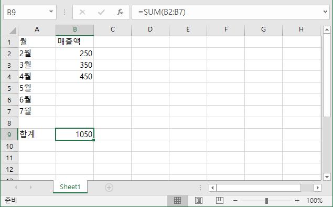Image resolution: width=333 pixels, height=207 pixels.
Task: Click the zoom in plus icon
Action: pyautogui.click(x=297, y=200)
